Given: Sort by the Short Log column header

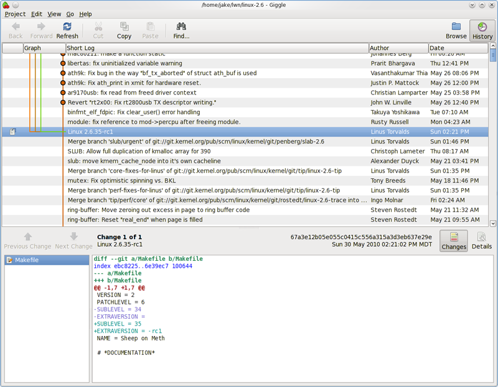Looking at the screenshot, I should coord(217,48).
